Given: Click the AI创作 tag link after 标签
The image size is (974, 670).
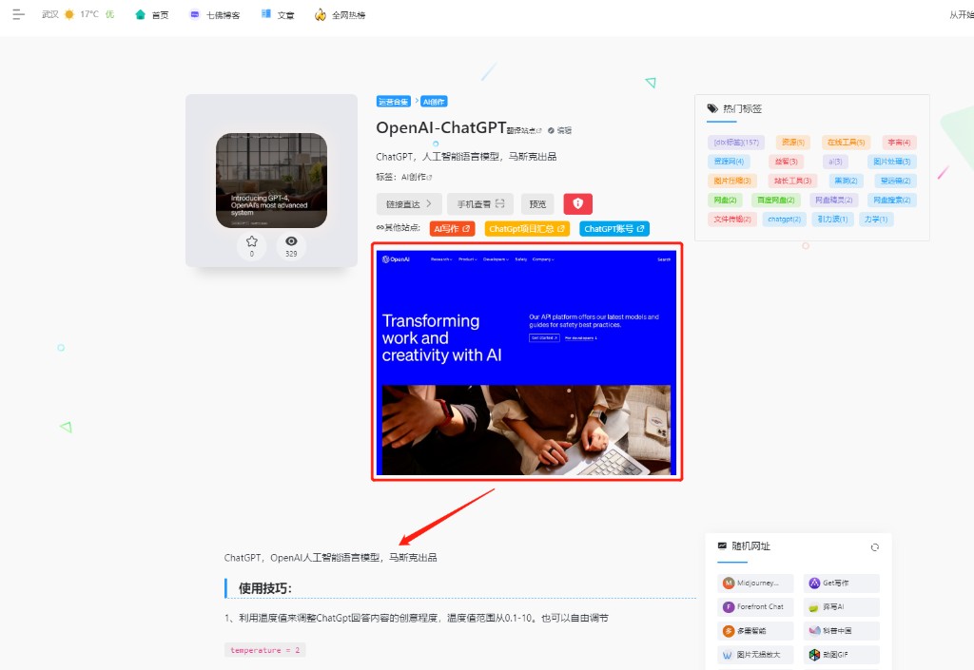Looking at the screenshot, I should tap(417, 177).
